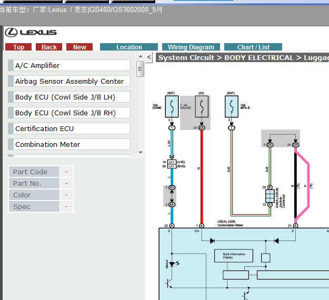Click the 7.5A GAUGE fuse symbol

pos(202,106)
